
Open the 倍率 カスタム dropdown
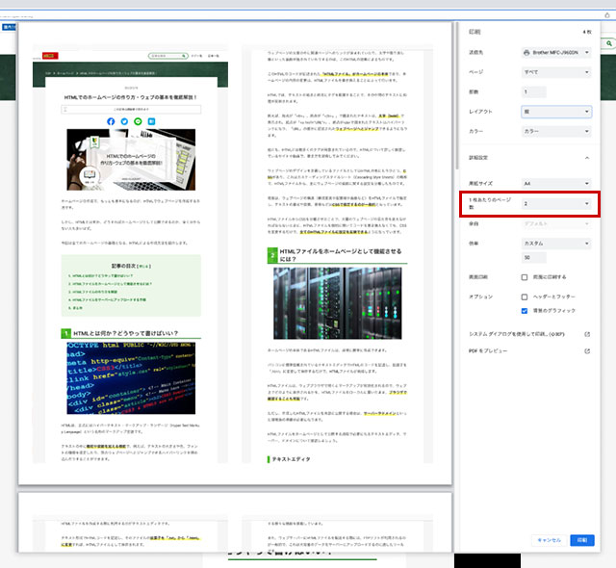[x=556, y=244]
